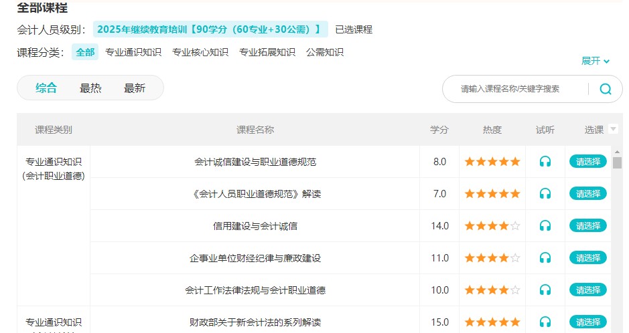Viewport: 629px width, 333px height.
Task: Click the table vertical scrollbar thumb
Action: click(x=617, y=162)
